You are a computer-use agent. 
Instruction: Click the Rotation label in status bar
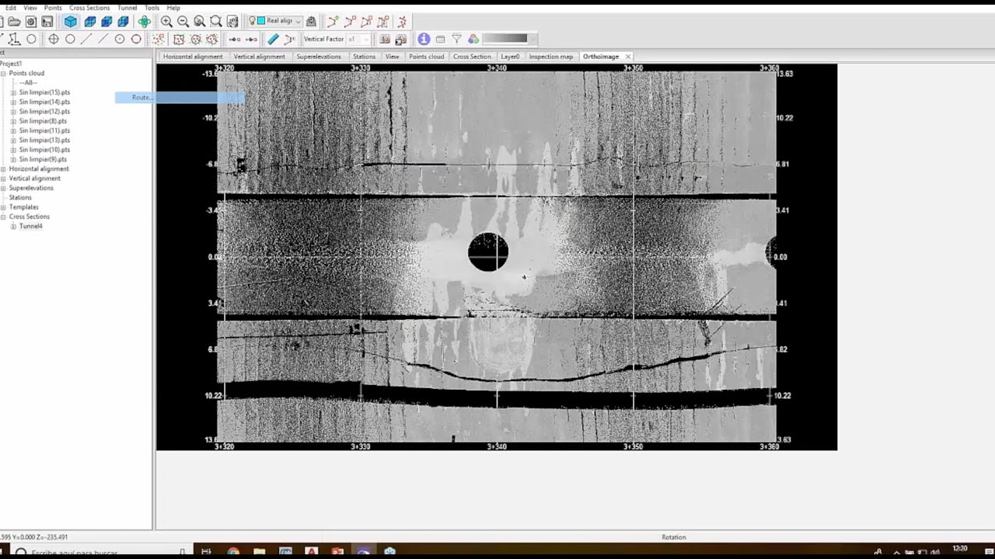(x=674, y=537)
